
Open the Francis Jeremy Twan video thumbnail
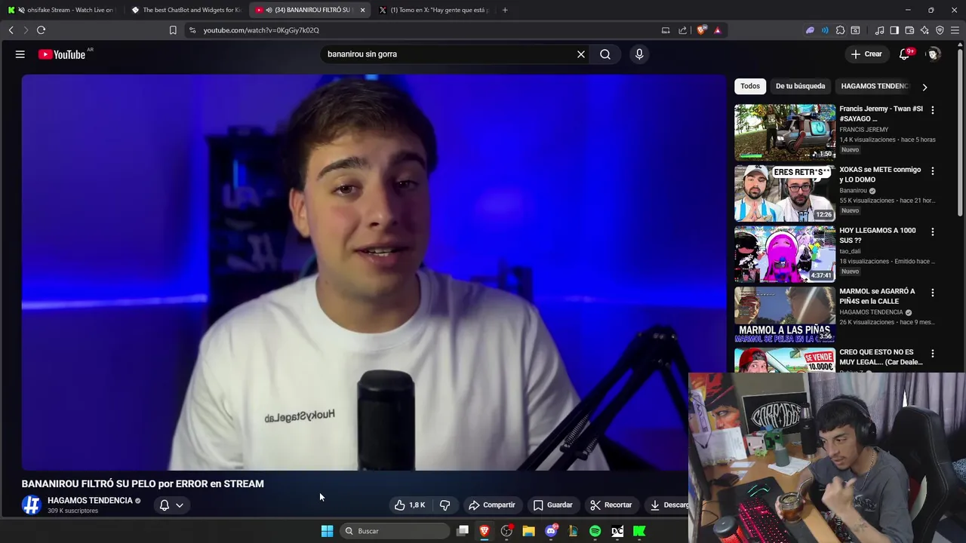point(785,132)
